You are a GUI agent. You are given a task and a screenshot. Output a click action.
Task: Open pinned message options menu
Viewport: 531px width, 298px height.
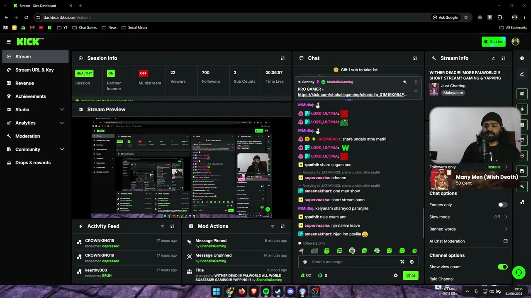(416, 82)
